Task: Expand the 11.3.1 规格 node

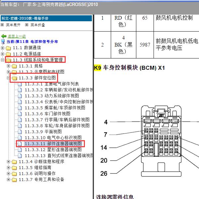Action: click(8, 66)
